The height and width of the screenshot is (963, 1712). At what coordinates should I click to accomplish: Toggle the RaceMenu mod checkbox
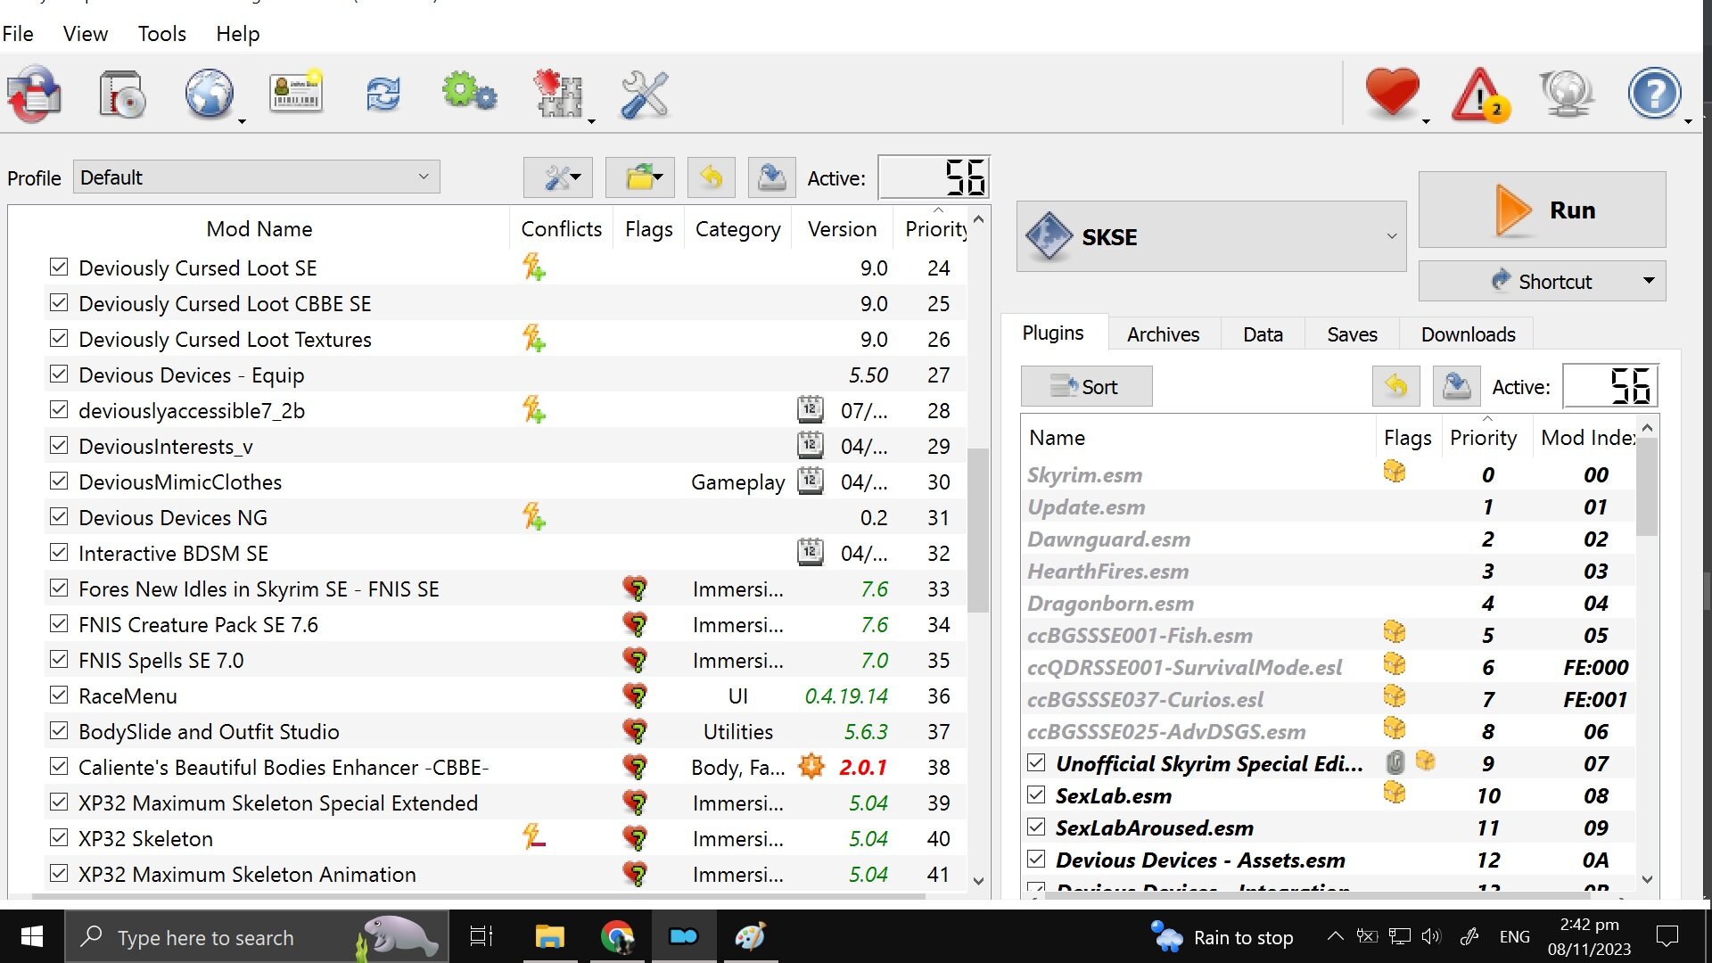pyautogui.click(x=59, y=695)
